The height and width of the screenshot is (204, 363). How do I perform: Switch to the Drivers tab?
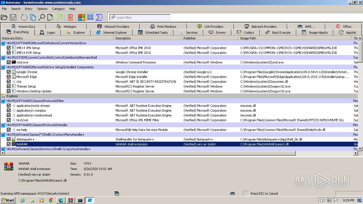[217, 33]
